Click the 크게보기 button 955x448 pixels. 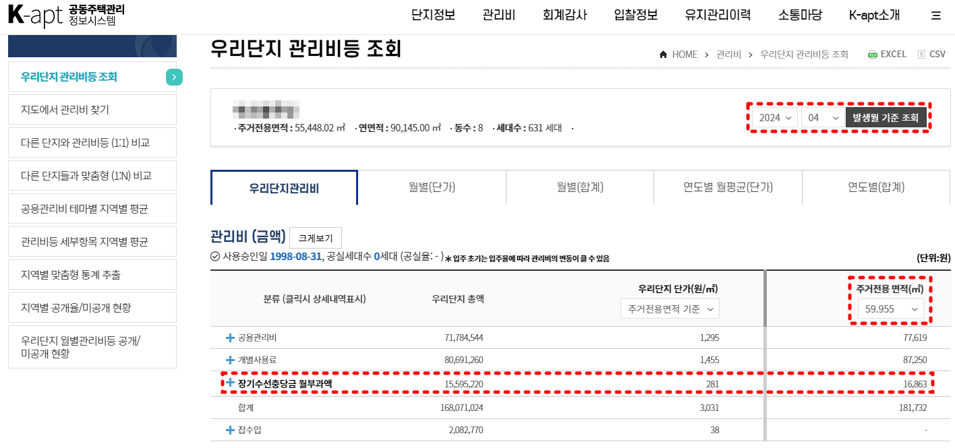click(317, 237)
